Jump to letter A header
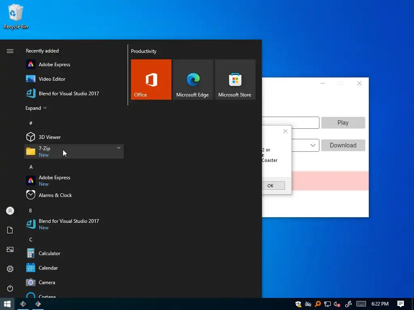Viewport: 414px width, 310px height. coord(31,167)
